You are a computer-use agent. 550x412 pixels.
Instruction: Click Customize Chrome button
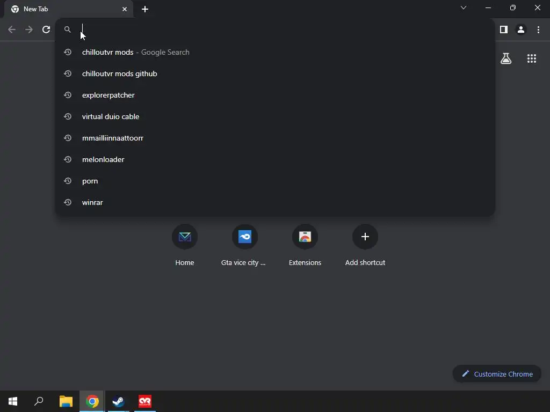click(497, 374)
